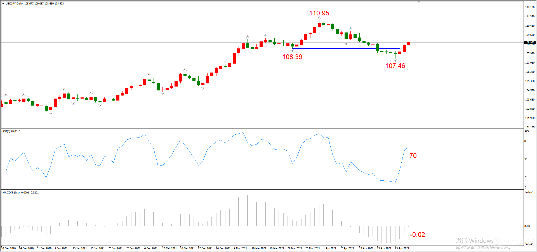
Task: Click the USDJPY,Daily chart title text
Action: (14, 4)
